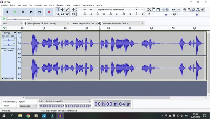Image resolution: width=210 pixels, height=119 pixels.
Task: Undo the last action
Action: click(173, 10)
